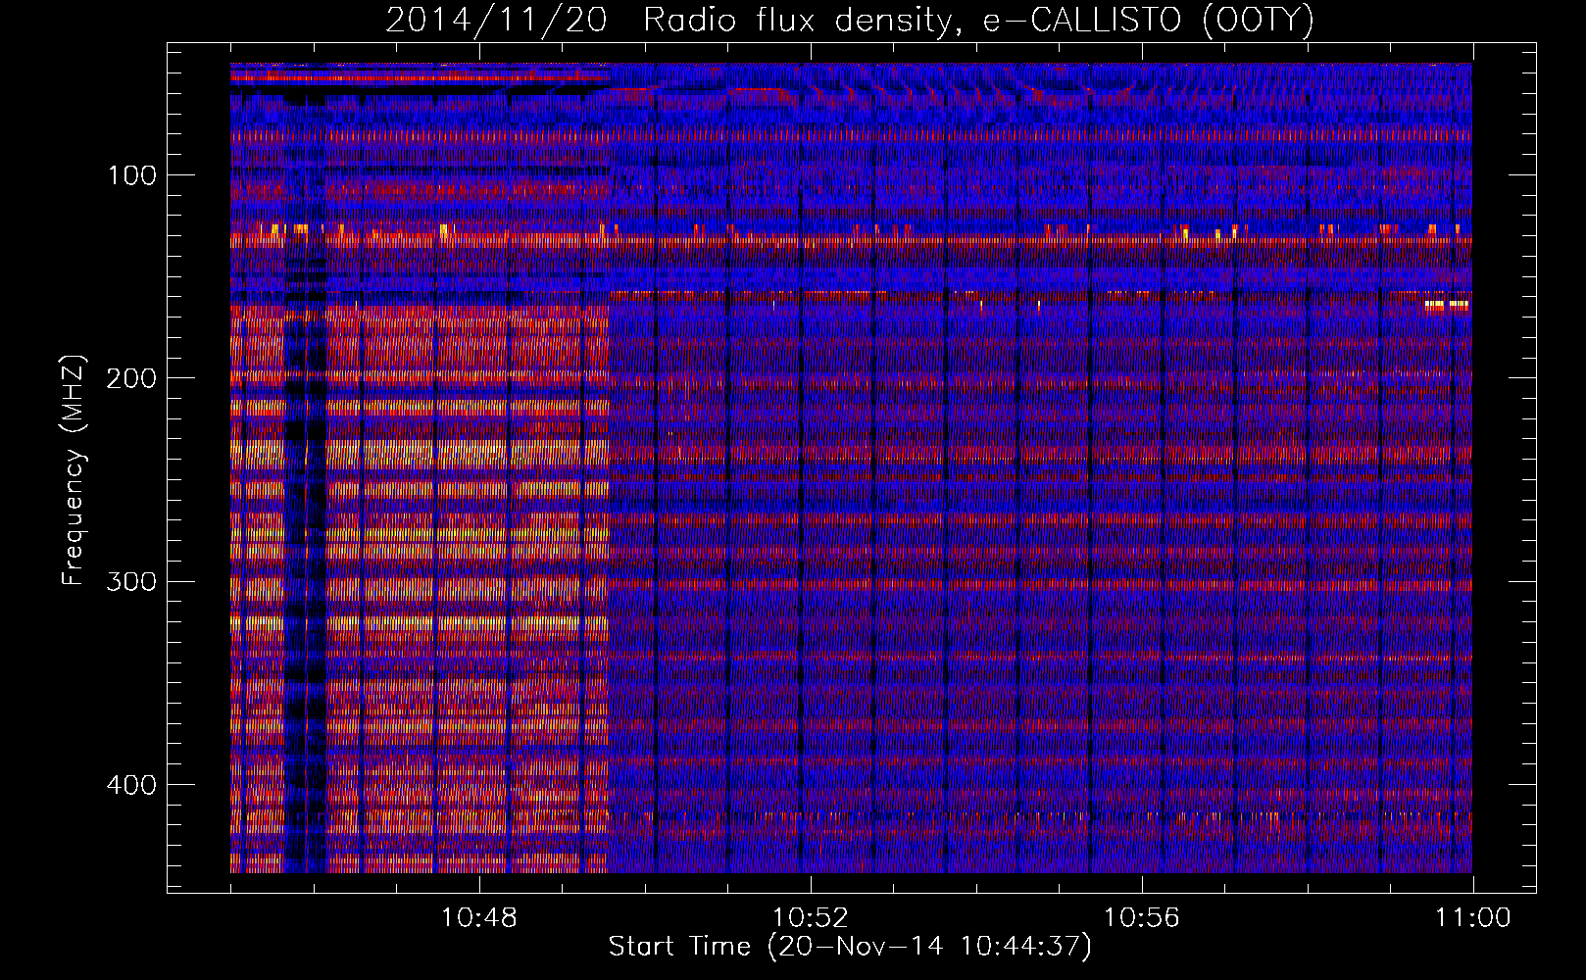Click the 'Frequency (MHZ)' axis label

(x=73, y=470)
